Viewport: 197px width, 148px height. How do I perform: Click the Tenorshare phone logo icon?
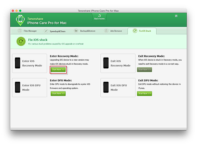point(20,20)
